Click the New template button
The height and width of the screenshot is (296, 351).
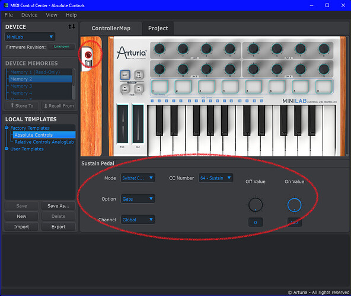[x=21, y=216]
